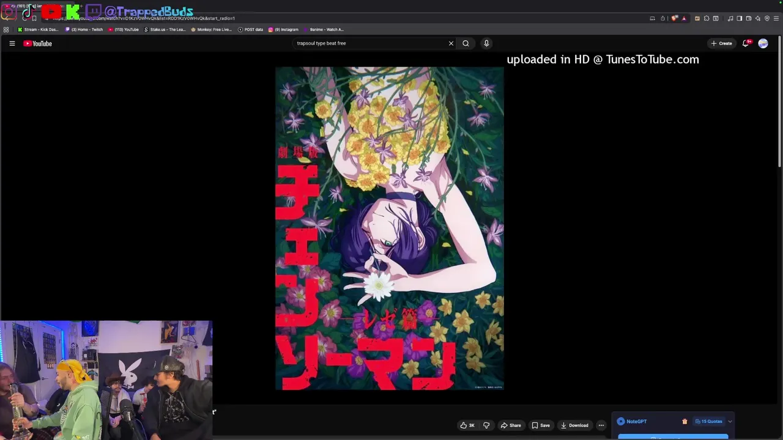This screenshot has height=440, width=783.
Task: Like the video with thumbs up
Action: 467,425
